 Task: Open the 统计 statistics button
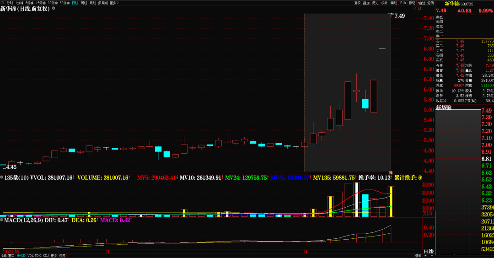(384, 3)
